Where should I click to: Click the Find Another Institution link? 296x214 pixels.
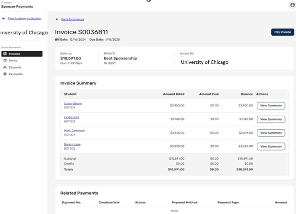pyautogui.click(x=24, y=19)
